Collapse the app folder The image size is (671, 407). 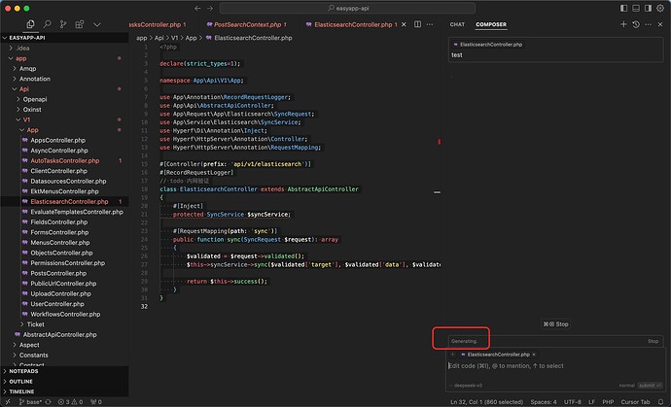[64, 58]
